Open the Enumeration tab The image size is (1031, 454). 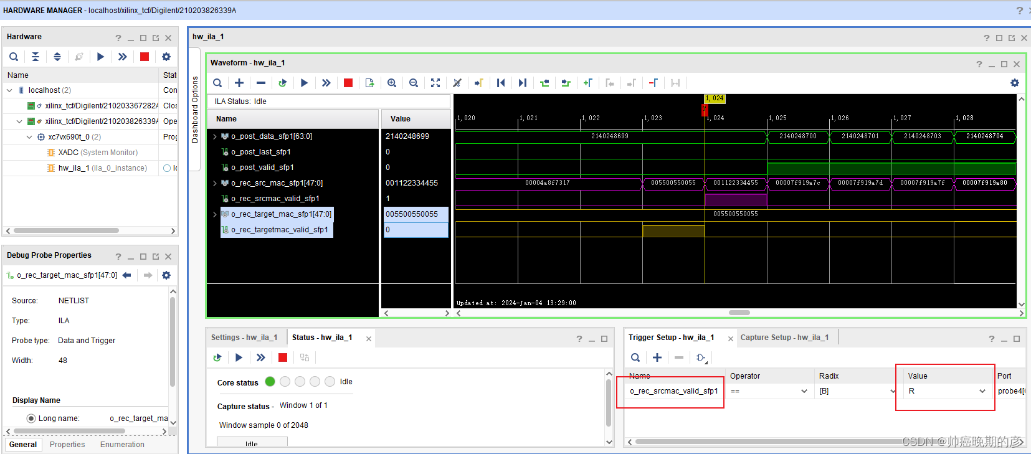[x=122, y=445]
